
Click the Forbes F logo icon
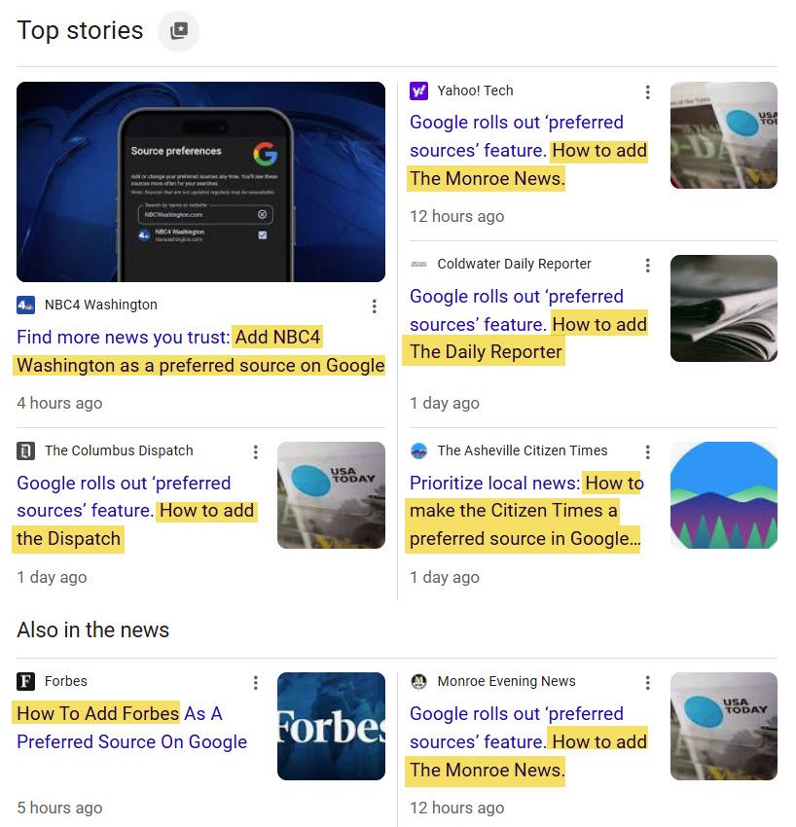pos(26,681)
